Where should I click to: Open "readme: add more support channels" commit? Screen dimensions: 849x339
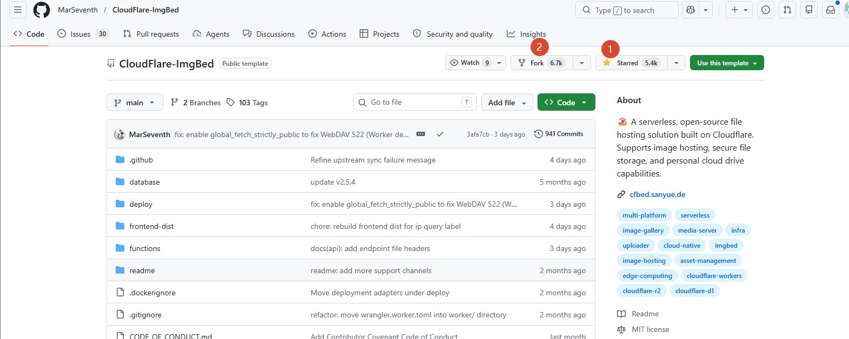pyautogui.click(x=371, y=270)
